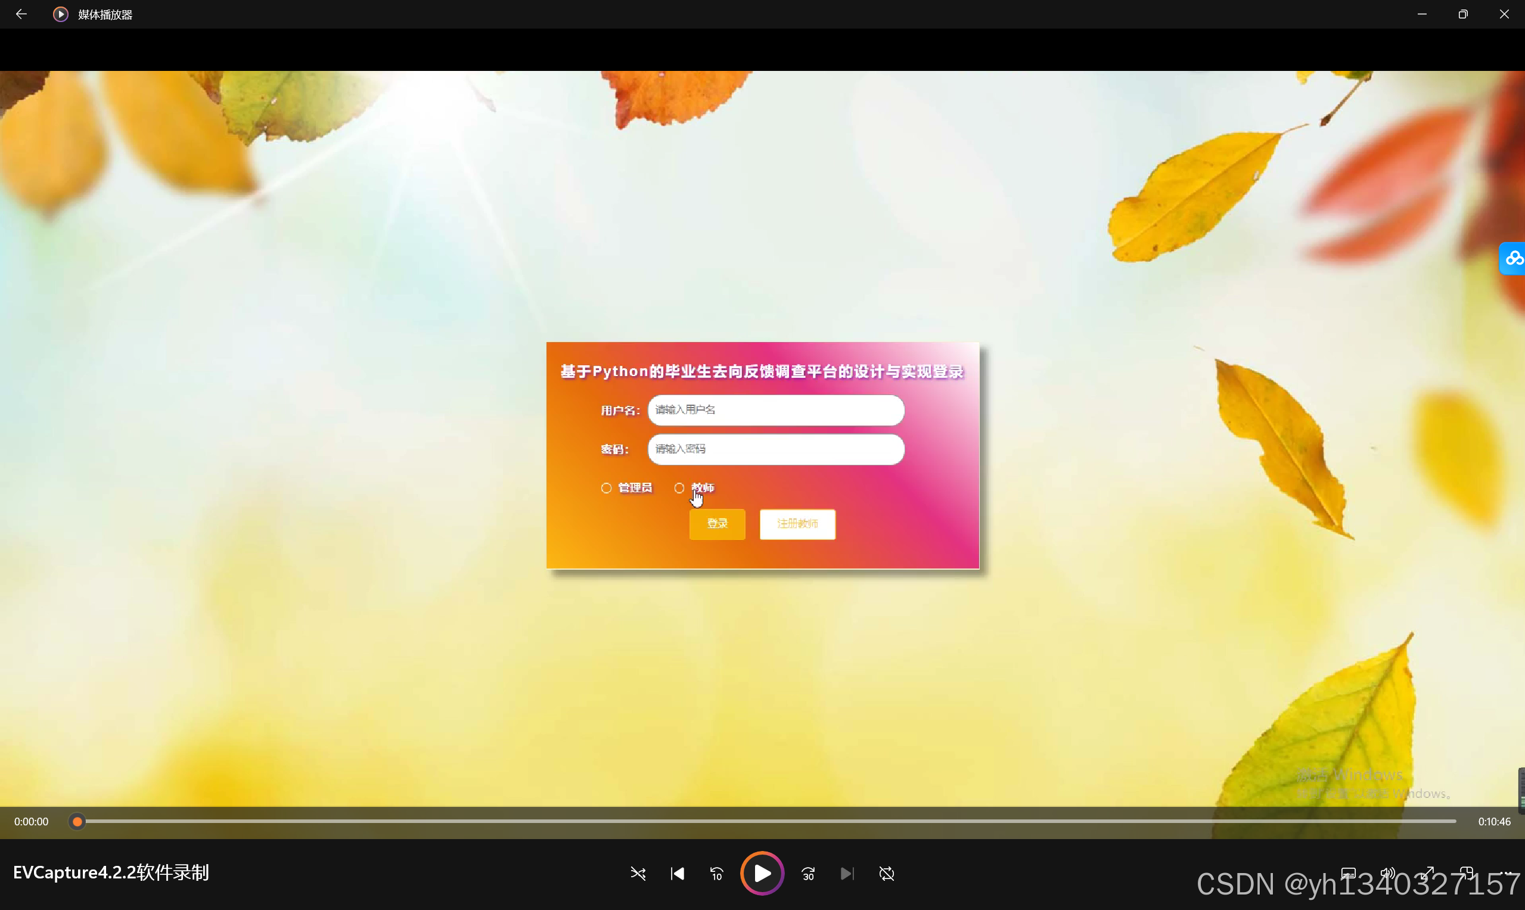Viewport: 1525px width, 910px height.
Task: Click the 媒体播放器 window title
Action: (x=105, y=14)
